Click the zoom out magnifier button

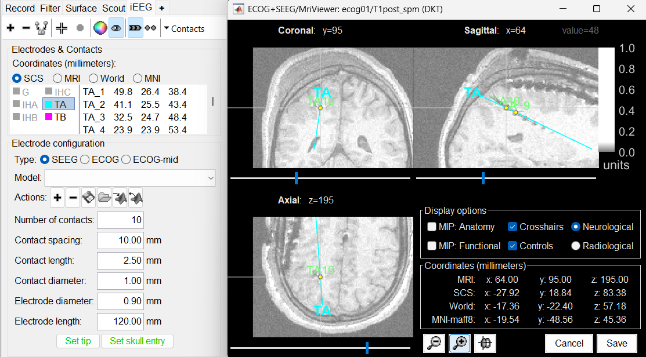434,343
